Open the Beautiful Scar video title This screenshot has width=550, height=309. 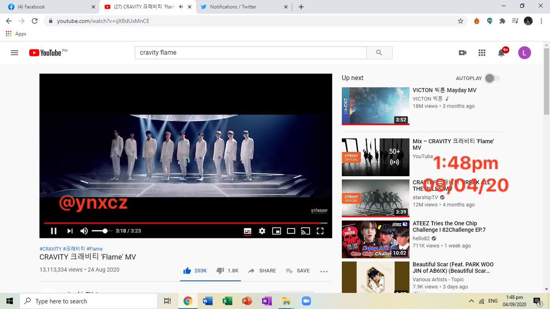click(x=453, y=268)
